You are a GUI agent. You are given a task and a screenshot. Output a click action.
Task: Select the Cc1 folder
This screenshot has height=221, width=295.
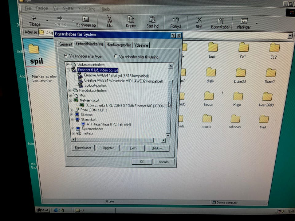[243, 50]
